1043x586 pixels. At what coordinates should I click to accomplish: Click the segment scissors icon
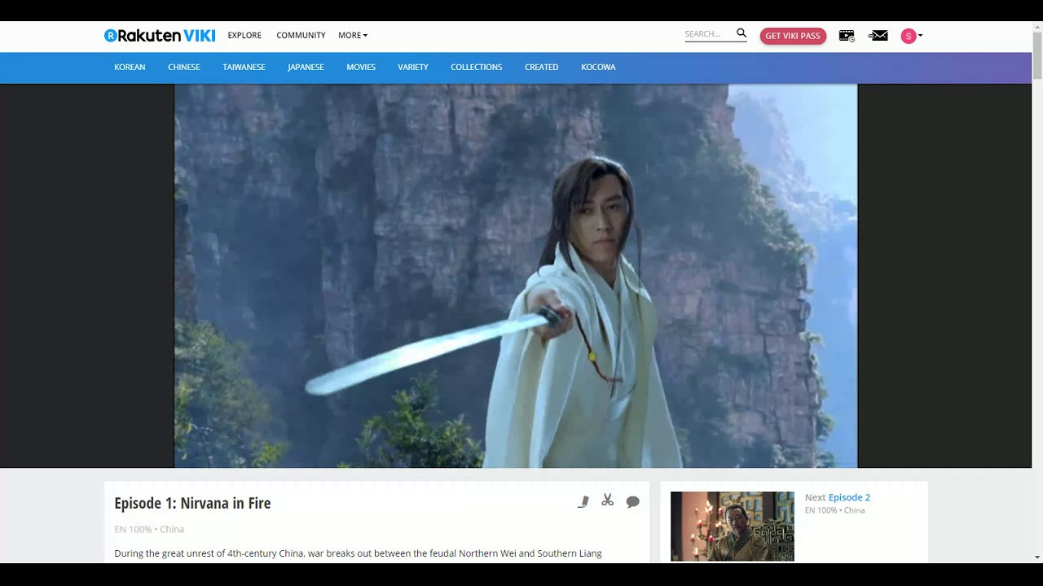coord(607,501)
